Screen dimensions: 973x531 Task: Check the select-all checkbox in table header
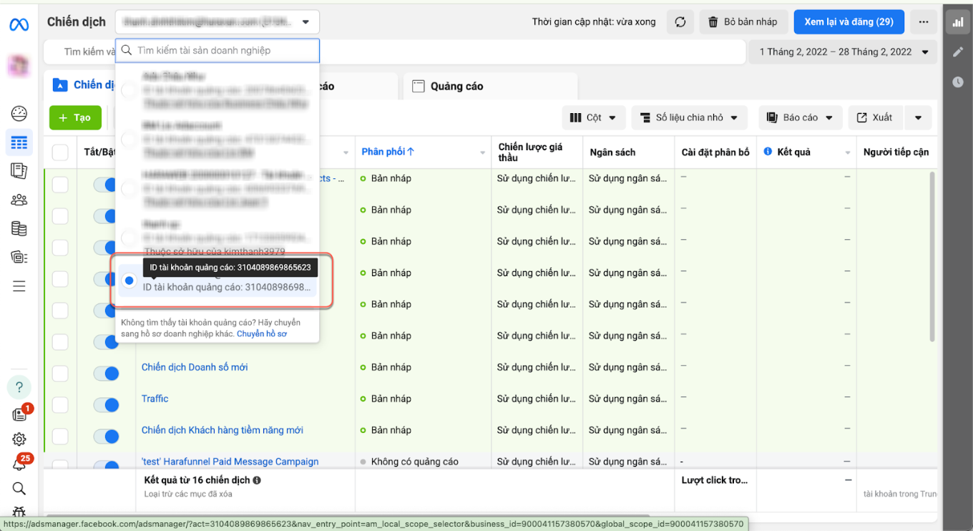(x=60, y=152)
